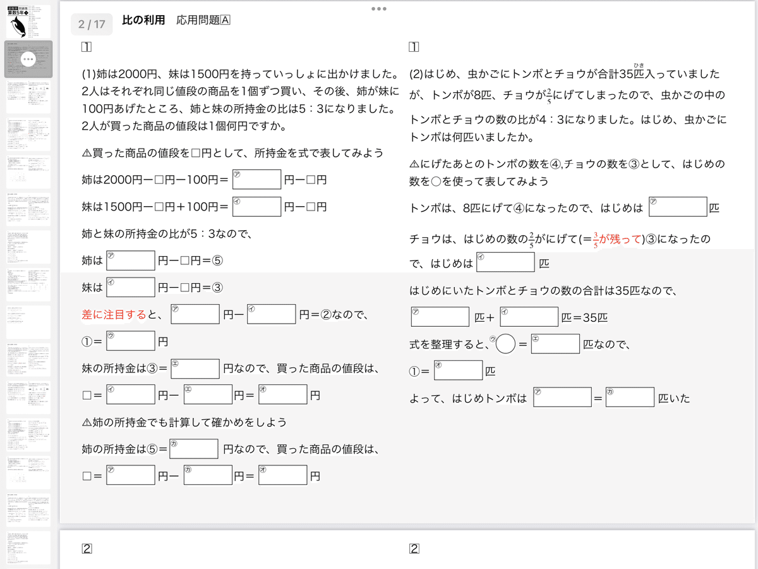Click box イ after 妹は1500円ー□円＋100円＝
Image resolution: width=758 pixels, height=569 pixels.
pos(256,207)
